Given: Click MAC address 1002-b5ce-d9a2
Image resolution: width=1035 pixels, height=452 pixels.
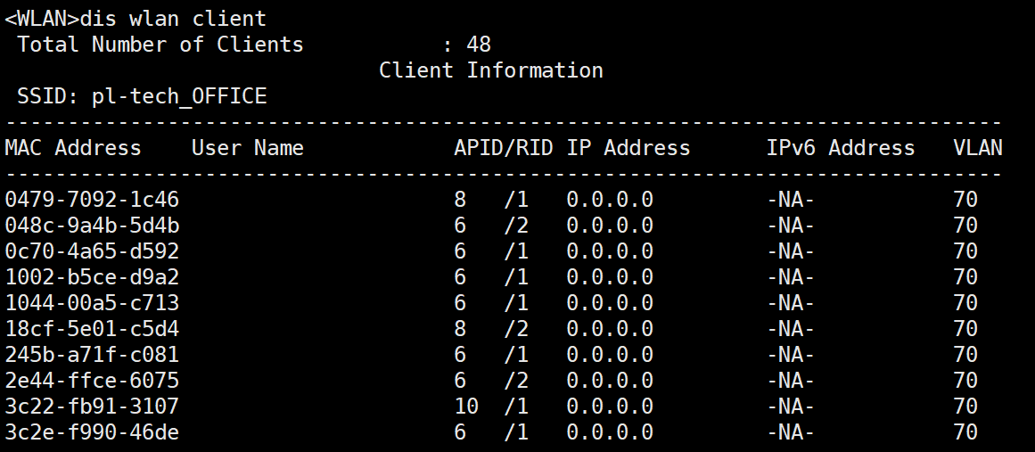Looking at the screenshot, I should [92, 277].
